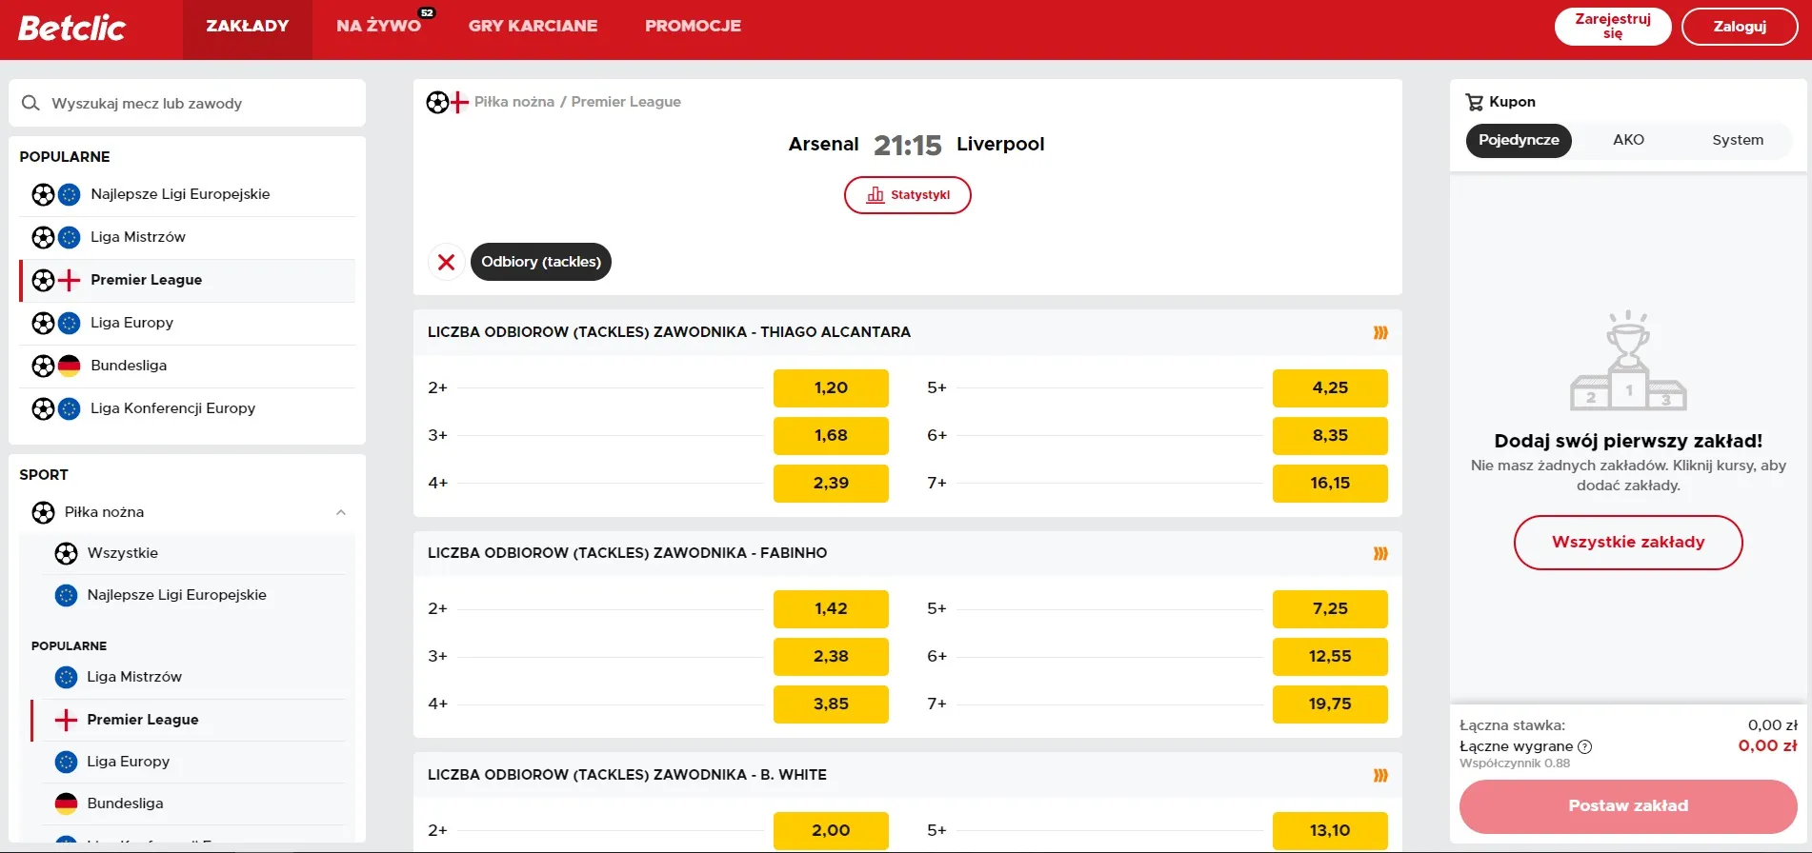This screenshot has height=853, width=1812.
Task: Click Premier League breadcrumb link
Action: pyautogui.click(x=626, y=102)
